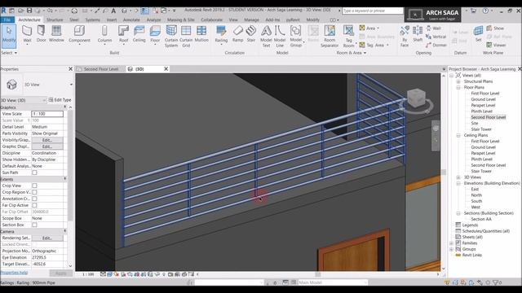This screenshot has height=293, width=522.
Task: Select the Wall tool
Action: [27, 34]
